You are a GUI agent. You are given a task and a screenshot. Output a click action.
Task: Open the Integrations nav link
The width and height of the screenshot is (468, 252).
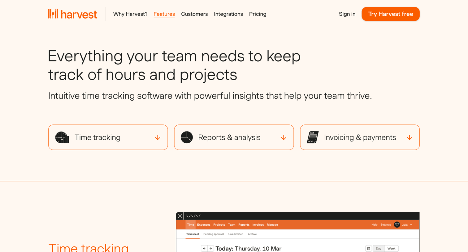point(228,14)
